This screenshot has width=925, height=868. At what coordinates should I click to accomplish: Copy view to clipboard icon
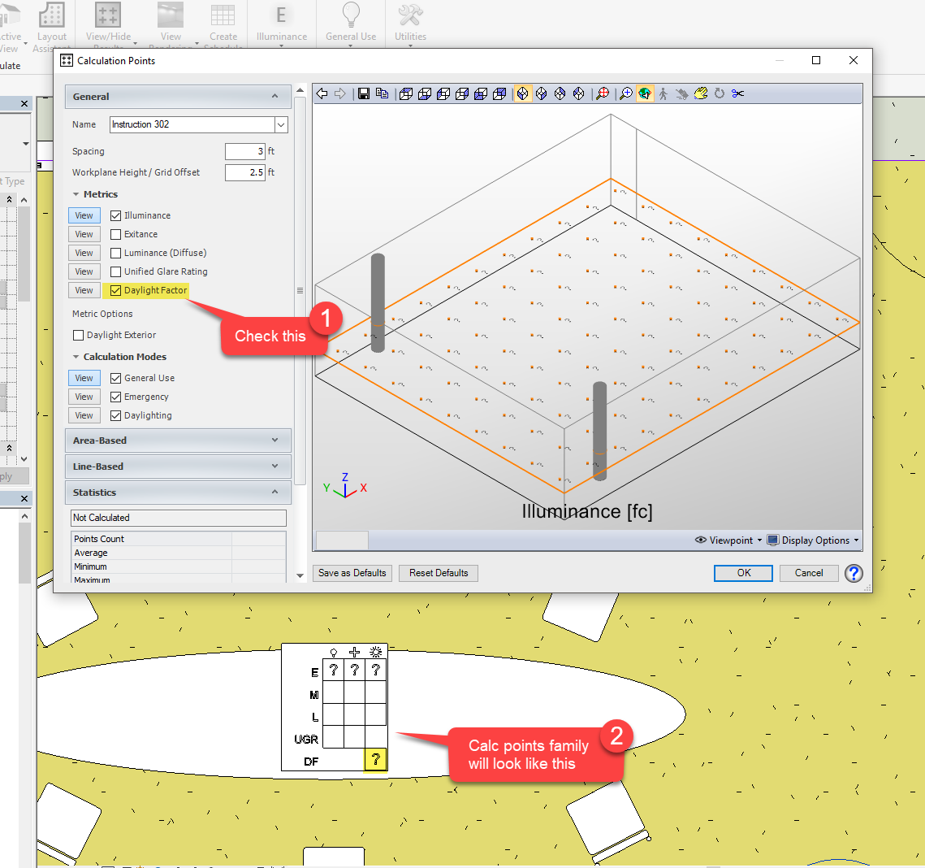pos(383,93)
